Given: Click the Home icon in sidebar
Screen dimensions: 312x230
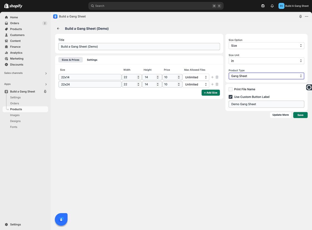Looking at the screenshot, I should [6, 17].
